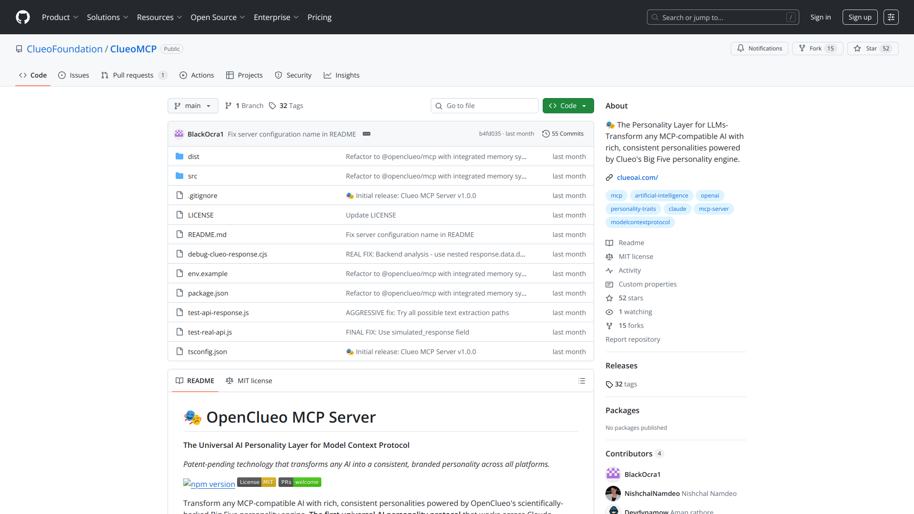This screenshot has height=514, width=914.
Task: Click the Sign up button
Action: pyautogui.click(x=859, y=17)
